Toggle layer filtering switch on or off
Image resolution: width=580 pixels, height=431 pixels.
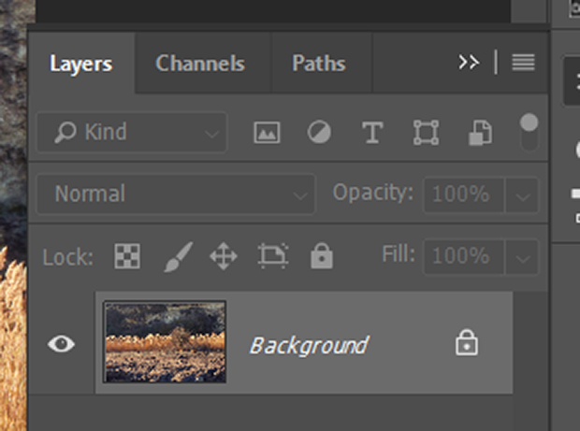[529, 132]
